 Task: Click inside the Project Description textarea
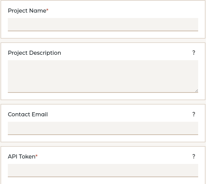click(103, 76)
